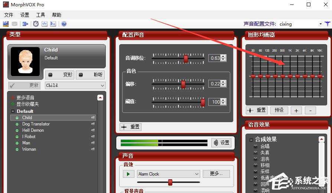Click the 更多... sound effects button
The image size is (332, 193).
point(216,174)
